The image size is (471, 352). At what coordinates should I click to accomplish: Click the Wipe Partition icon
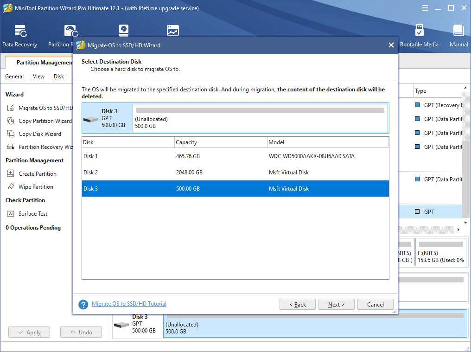[11, 187]
